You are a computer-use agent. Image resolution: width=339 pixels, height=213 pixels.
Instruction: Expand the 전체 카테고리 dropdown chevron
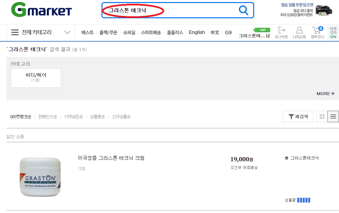(x=67, y=33)
